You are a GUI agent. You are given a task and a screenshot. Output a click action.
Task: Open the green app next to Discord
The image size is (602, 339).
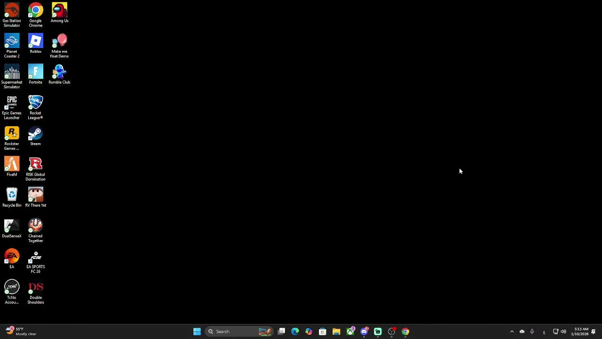pyautogui.click(x=378, y=331)
